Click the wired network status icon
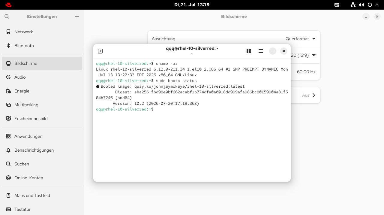384x215 pixels. 353,5
